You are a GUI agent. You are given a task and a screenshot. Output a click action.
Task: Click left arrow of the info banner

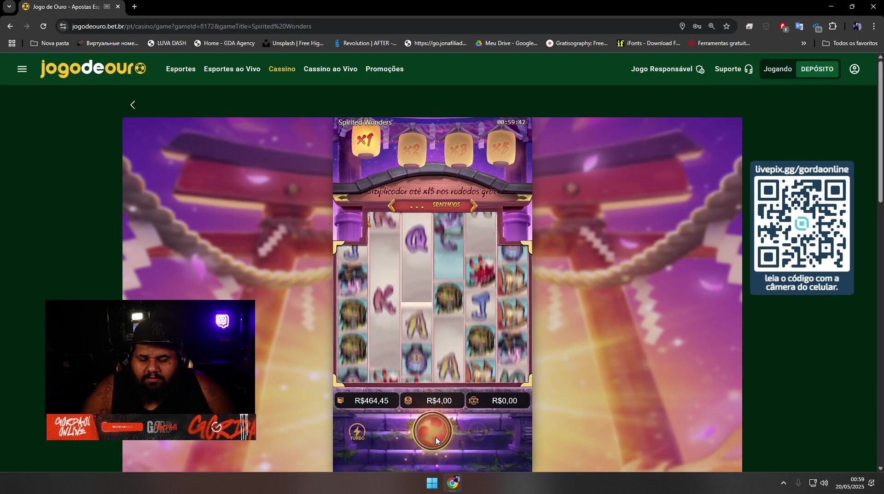(391, 206)
